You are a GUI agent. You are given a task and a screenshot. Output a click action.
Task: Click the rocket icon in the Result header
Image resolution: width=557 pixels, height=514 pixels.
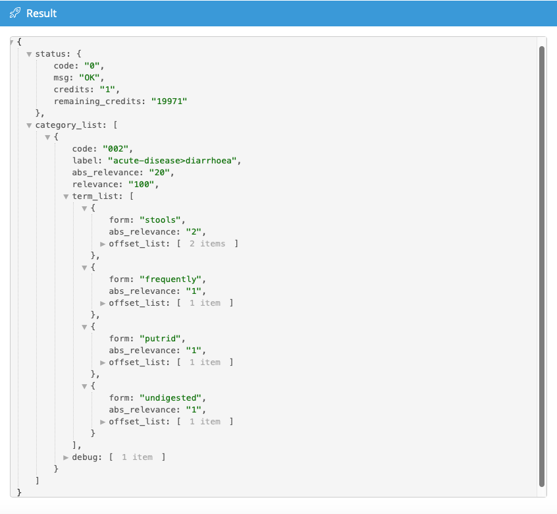click(x=14, y=13)
